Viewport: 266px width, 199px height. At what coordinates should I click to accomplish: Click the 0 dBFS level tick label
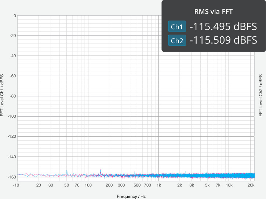pos(14,16)
